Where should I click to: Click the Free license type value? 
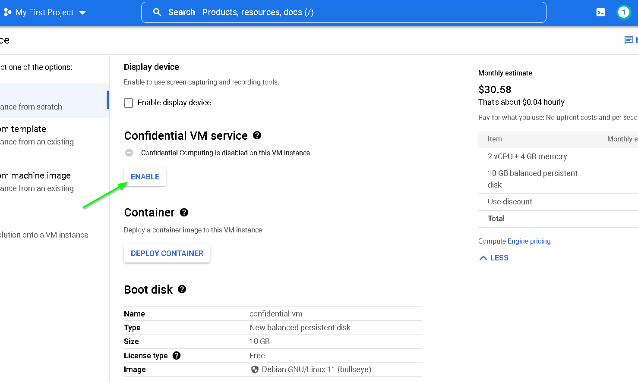point(257,356)
